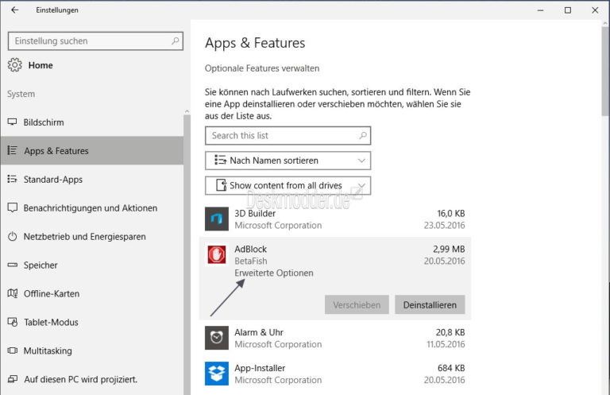Click the Apps & Features list icon
The width and height of the screenshot is (610, 395).
tap(13, 150)
